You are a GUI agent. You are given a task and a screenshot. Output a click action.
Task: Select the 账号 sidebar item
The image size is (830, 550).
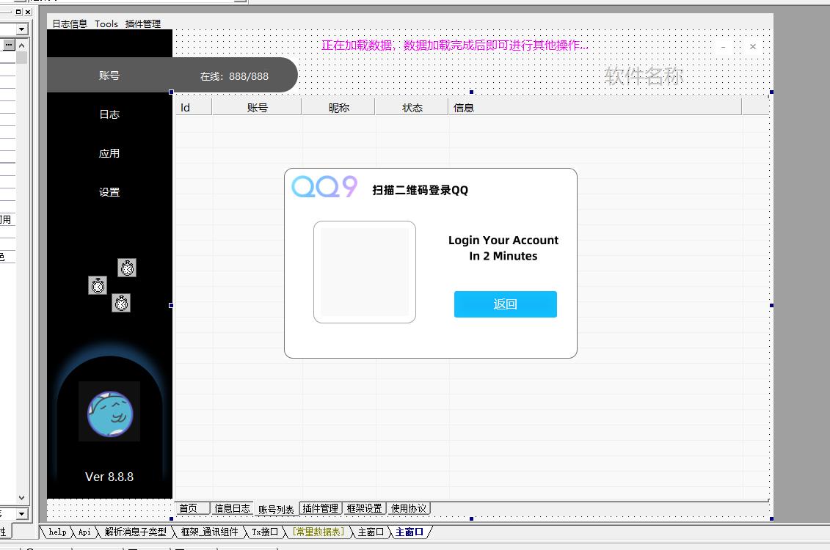point(109,76)
